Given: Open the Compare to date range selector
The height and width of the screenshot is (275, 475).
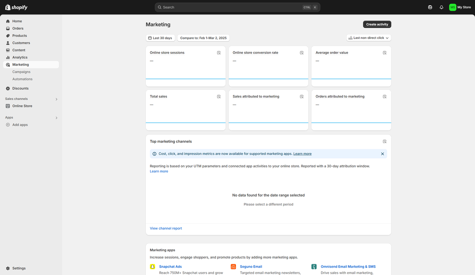Looking at the screenshot, I should 203,38.
